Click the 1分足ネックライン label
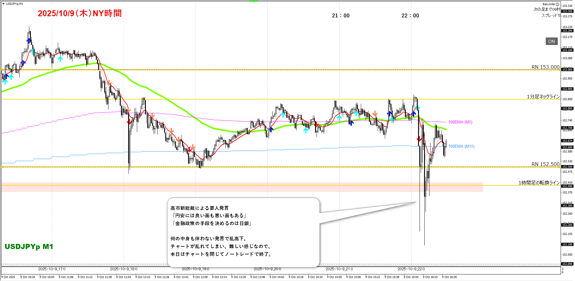Image resolution: width=575 pixels, height=281 pixels. [x=543, y=97]
